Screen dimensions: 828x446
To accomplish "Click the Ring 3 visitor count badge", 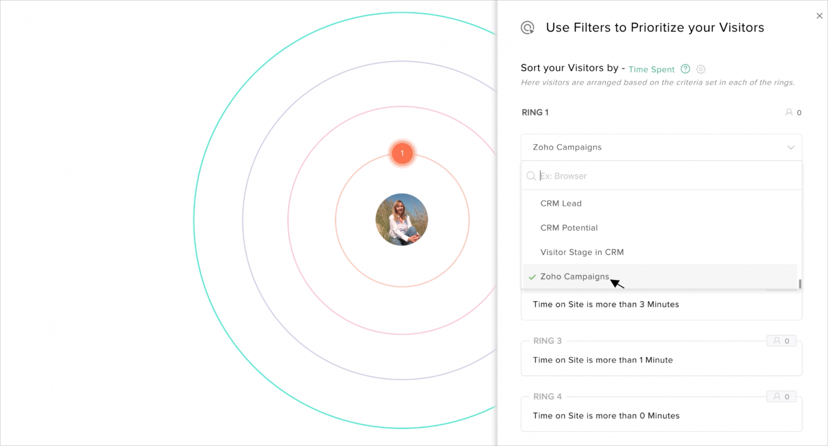I will coord(781,341).
